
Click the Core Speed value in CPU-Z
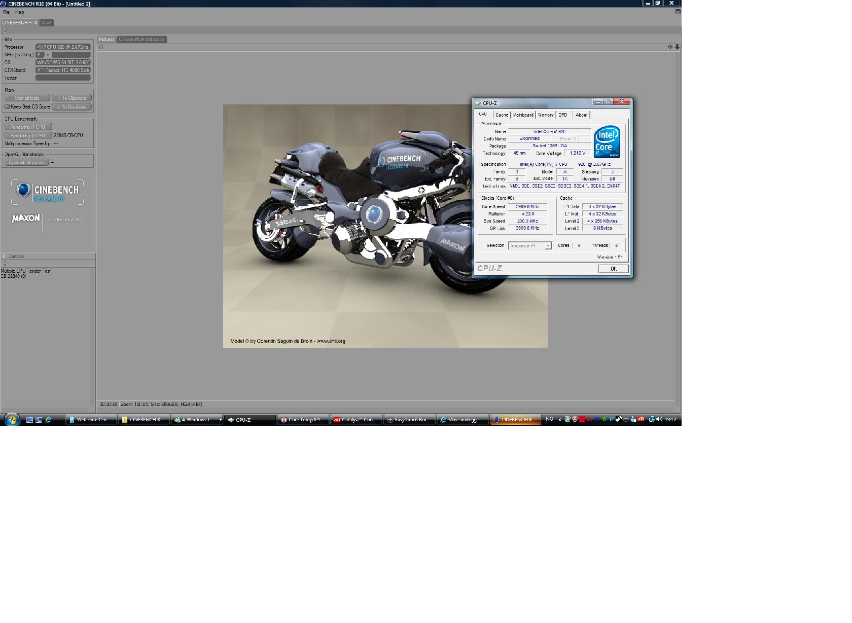527,207
